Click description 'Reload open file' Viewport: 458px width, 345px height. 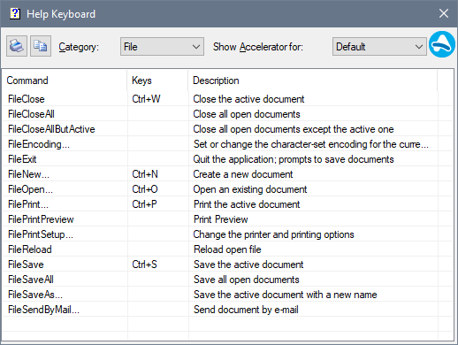[227, 249]
